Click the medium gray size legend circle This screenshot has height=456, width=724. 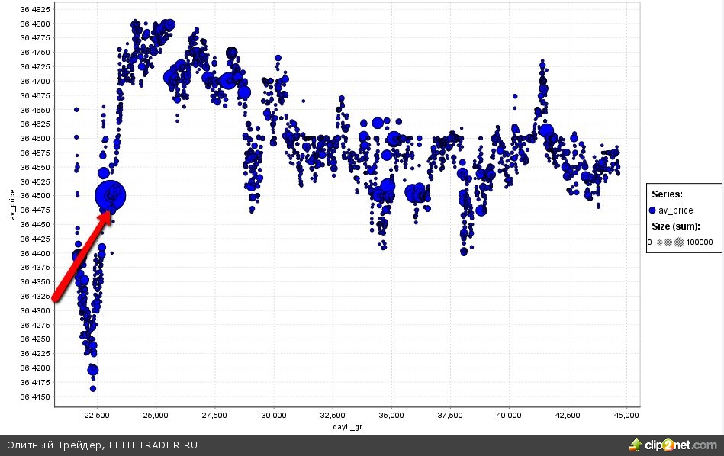pyautogui.click(x=668, y=242)
